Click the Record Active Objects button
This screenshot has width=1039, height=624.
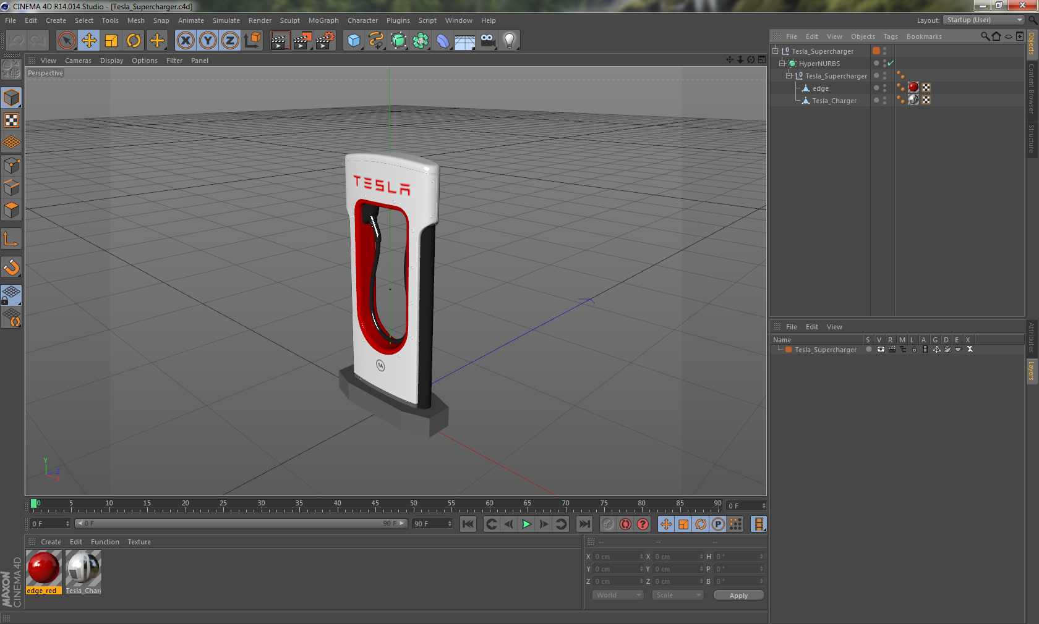(608, 524)
